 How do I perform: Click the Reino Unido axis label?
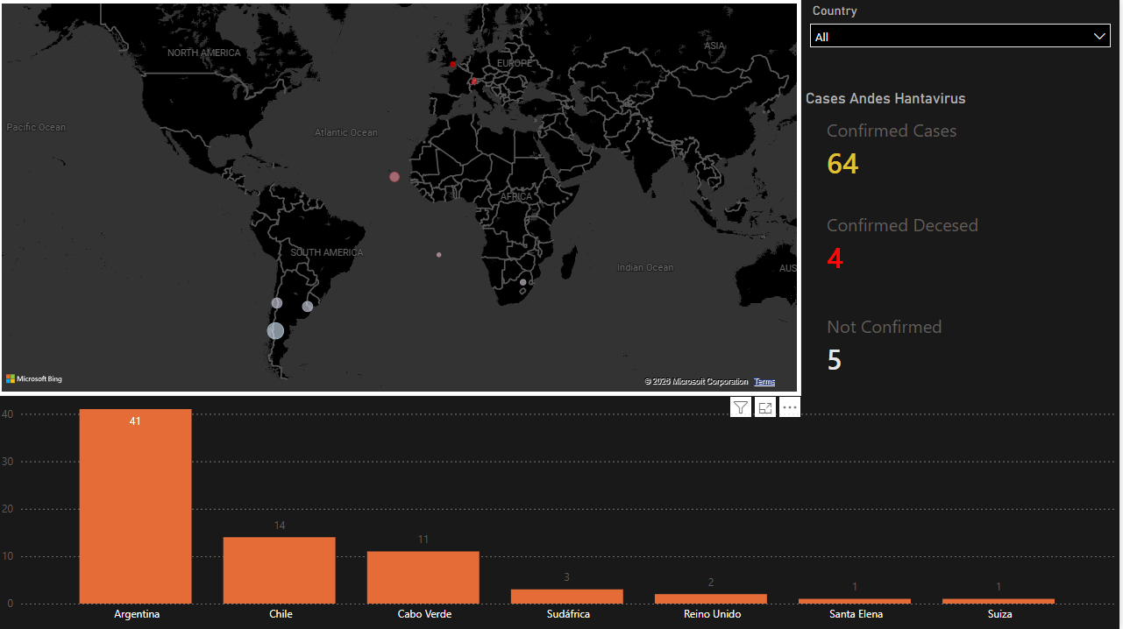pyautogui.click(x=712, y=614)
